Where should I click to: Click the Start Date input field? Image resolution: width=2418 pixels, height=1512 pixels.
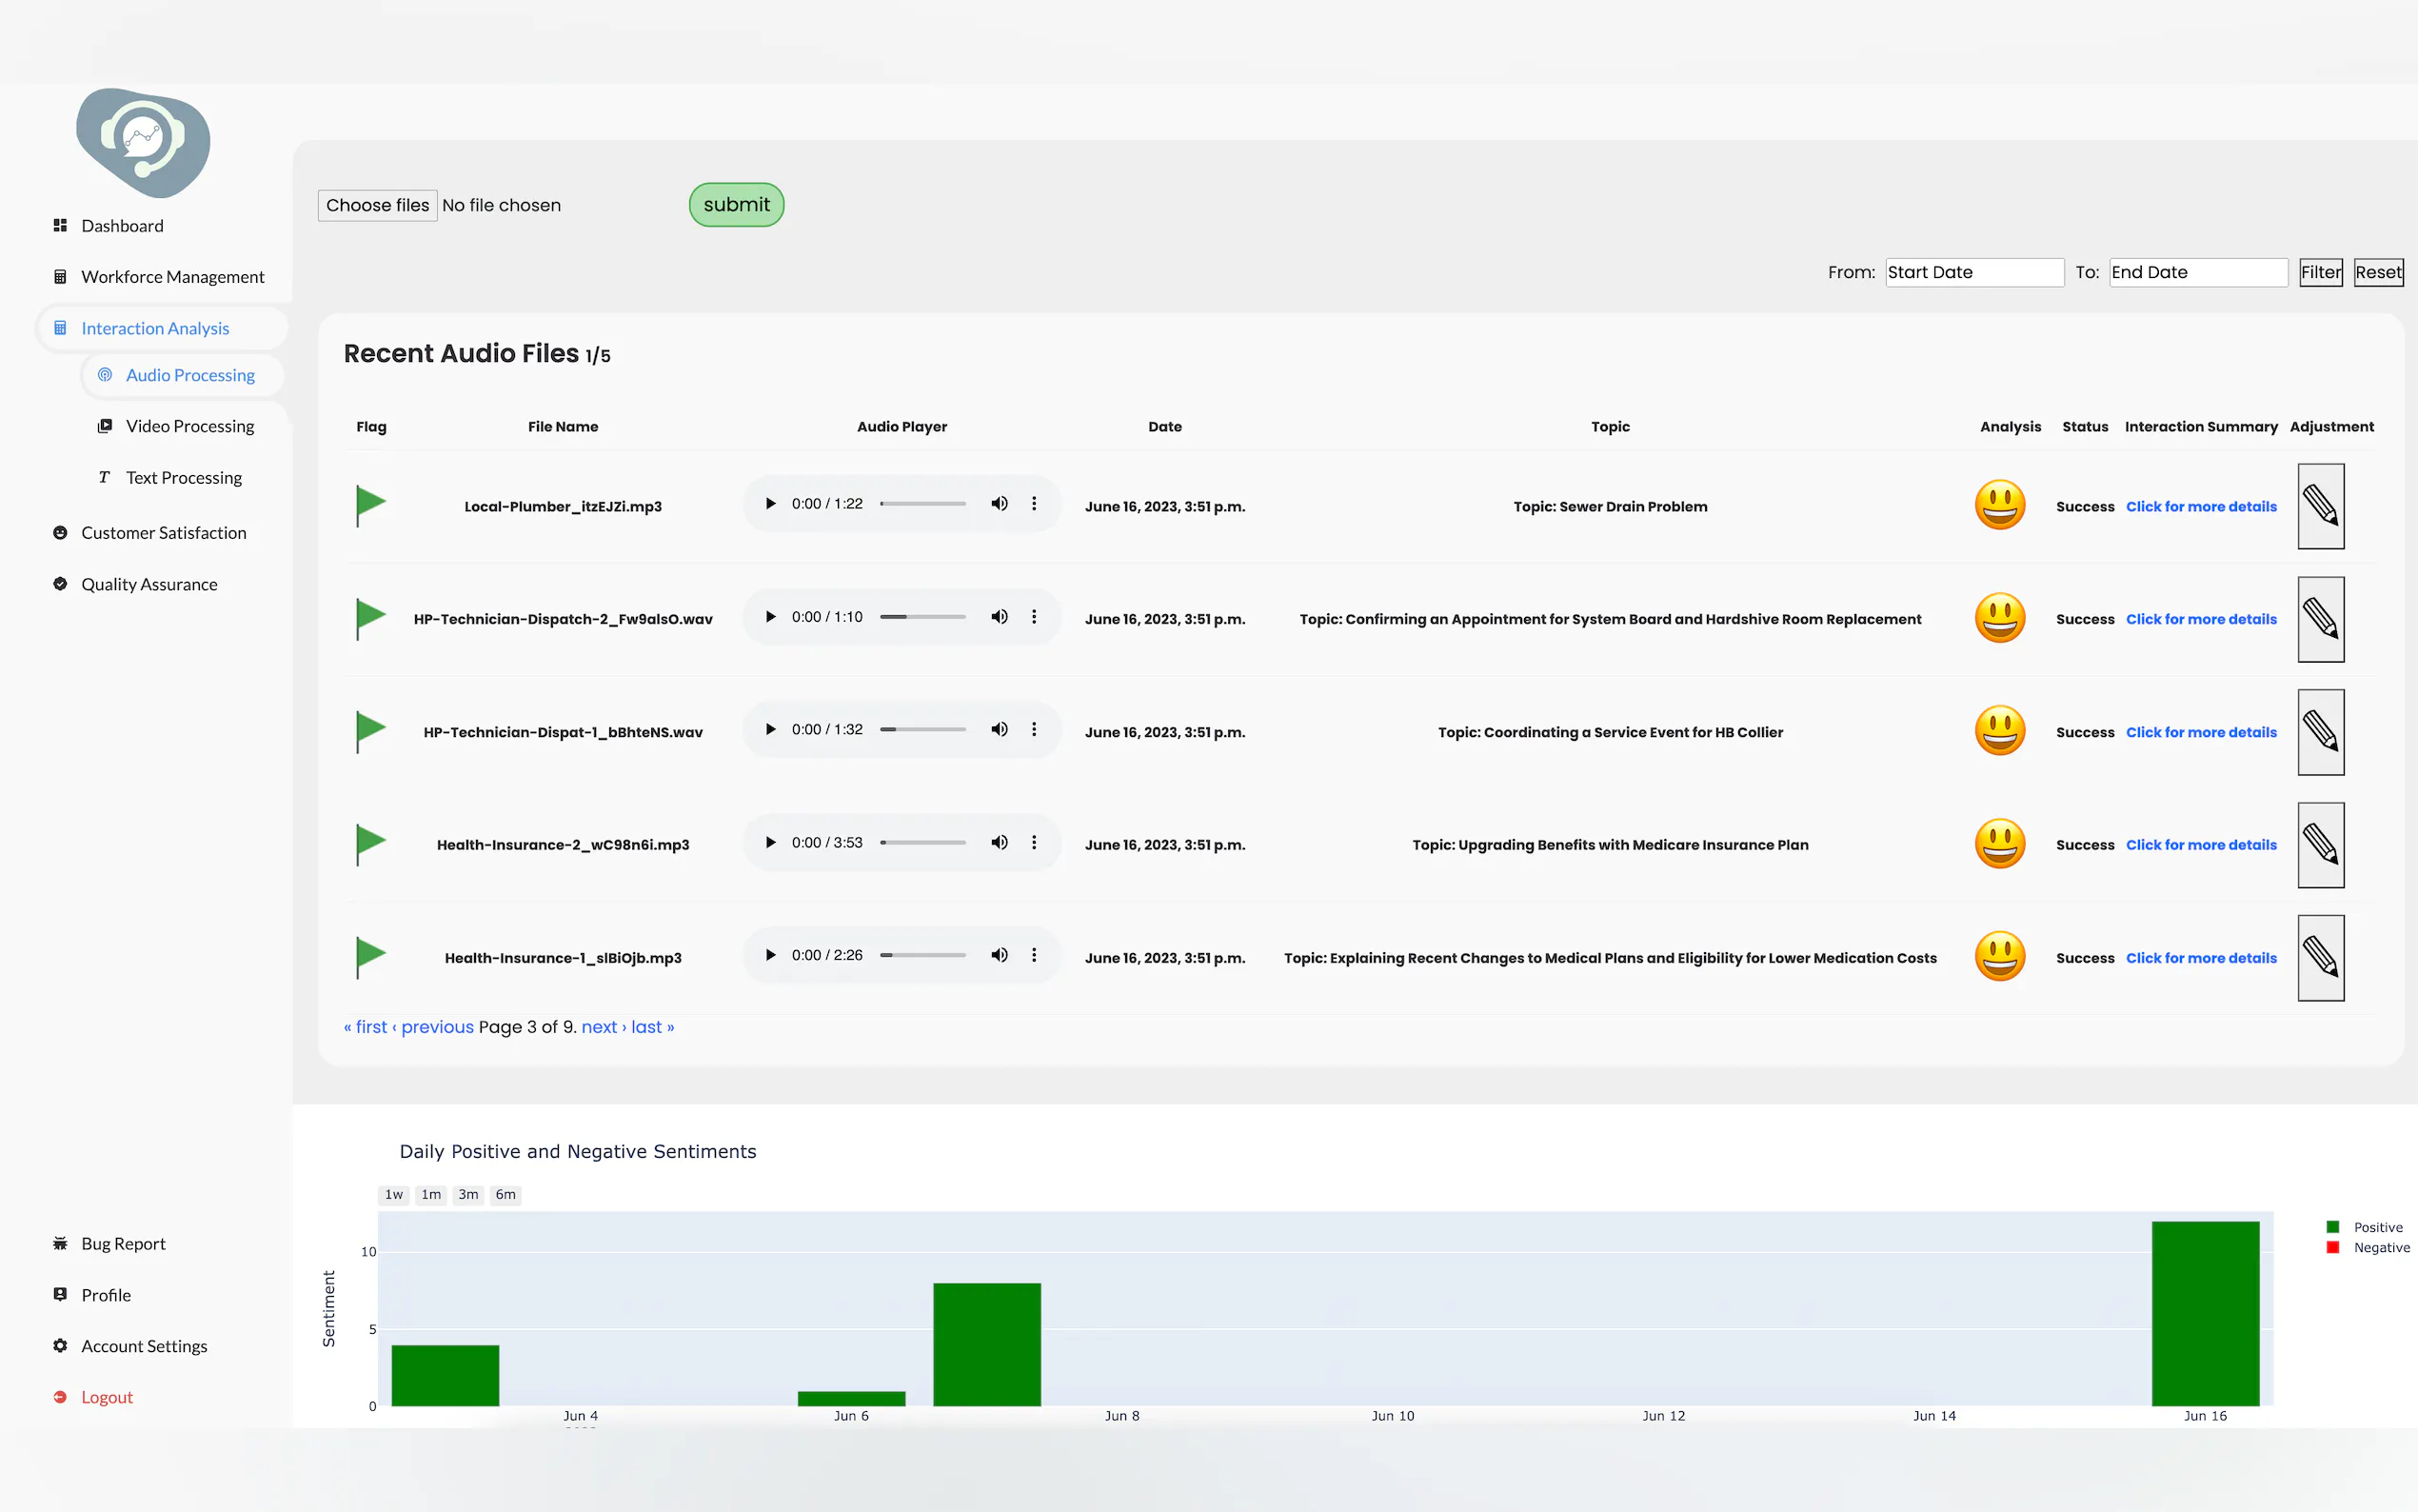[1973, 272]
